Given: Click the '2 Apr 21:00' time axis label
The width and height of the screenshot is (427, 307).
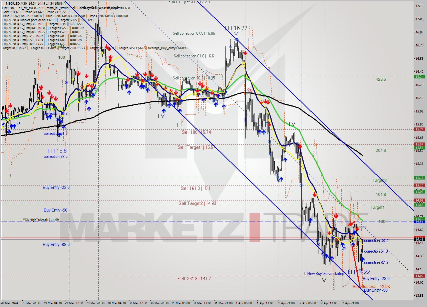Looking at the screenshot, I should click(x=351, y=303).
